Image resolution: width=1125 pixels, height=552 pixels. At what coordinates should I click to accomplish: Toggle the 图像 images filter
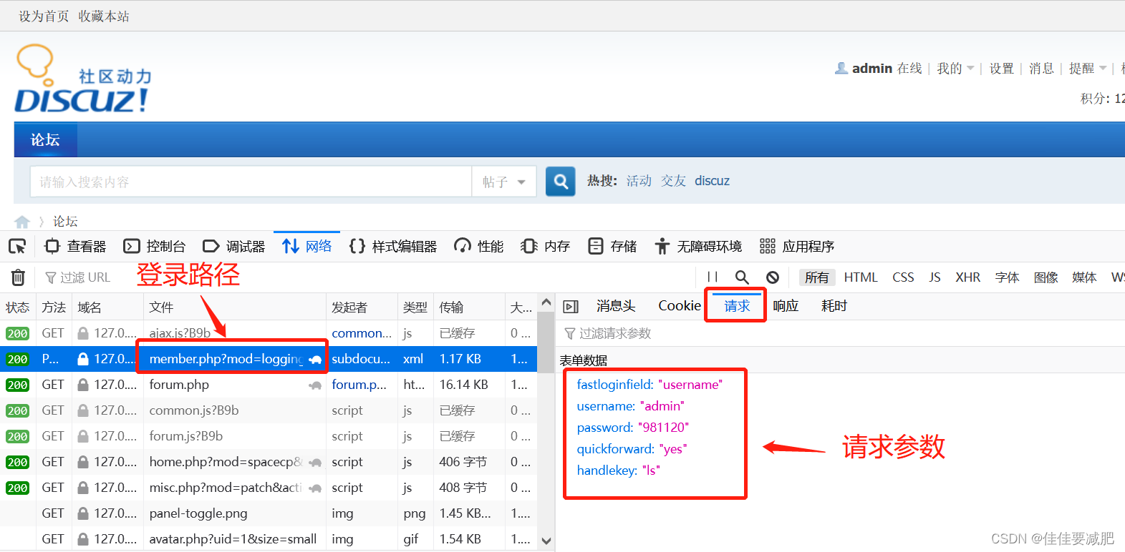[1046, 277]
